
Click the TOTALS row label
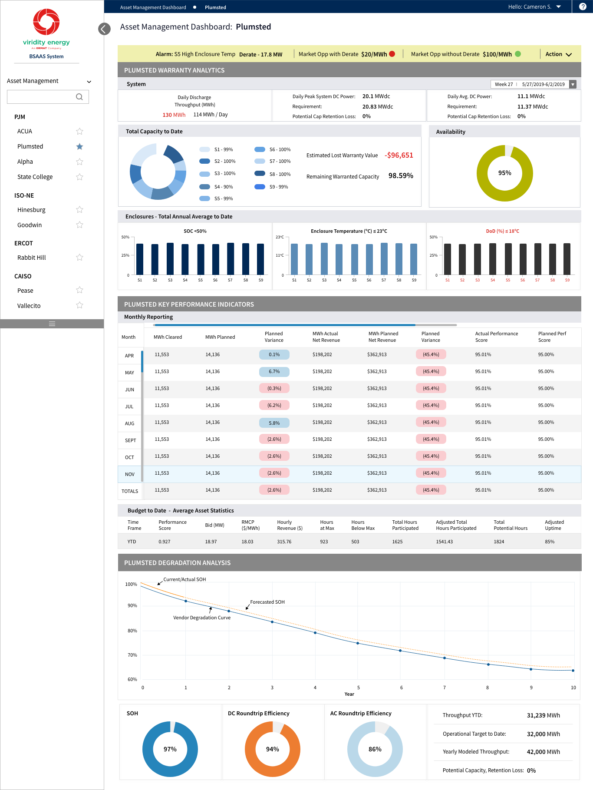(x=130, y=491)
